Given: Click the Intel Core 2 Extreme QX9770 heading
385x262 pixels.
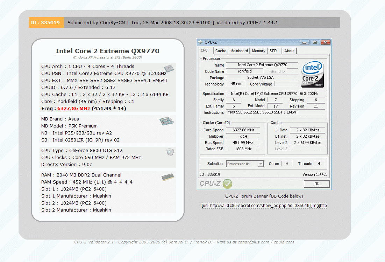Looking at the screenshot, I should pos(107,51).
